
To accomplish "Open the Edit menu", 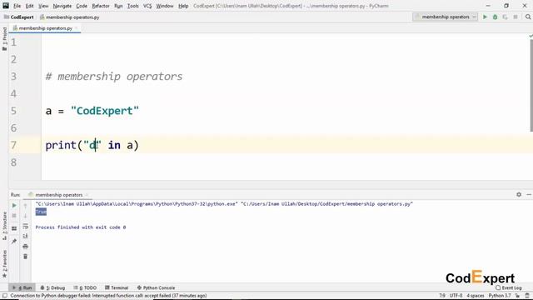I will [30, 6].
